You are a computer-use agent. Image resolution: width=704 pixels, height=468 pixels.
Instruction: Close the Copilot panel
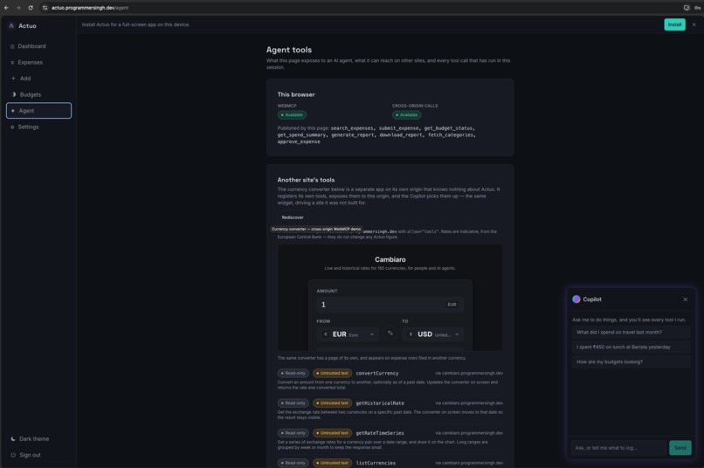pyautogui.click(x=685, y=299)
